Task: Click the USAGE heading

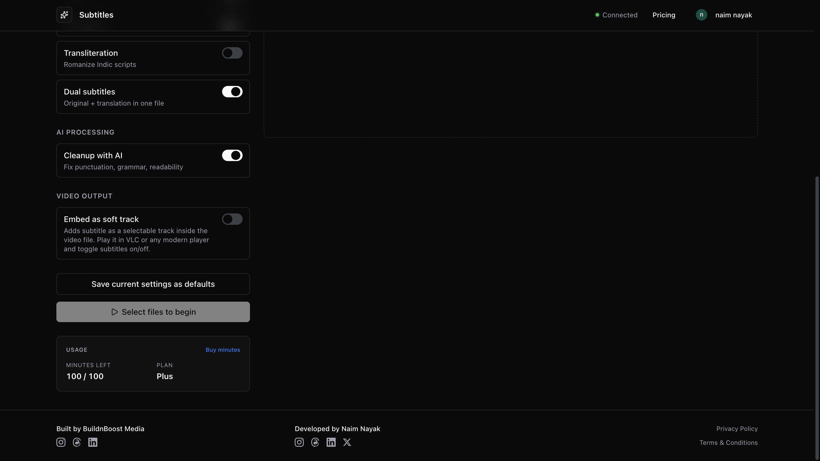Action: pyautogui.click(x=77, y=350)
